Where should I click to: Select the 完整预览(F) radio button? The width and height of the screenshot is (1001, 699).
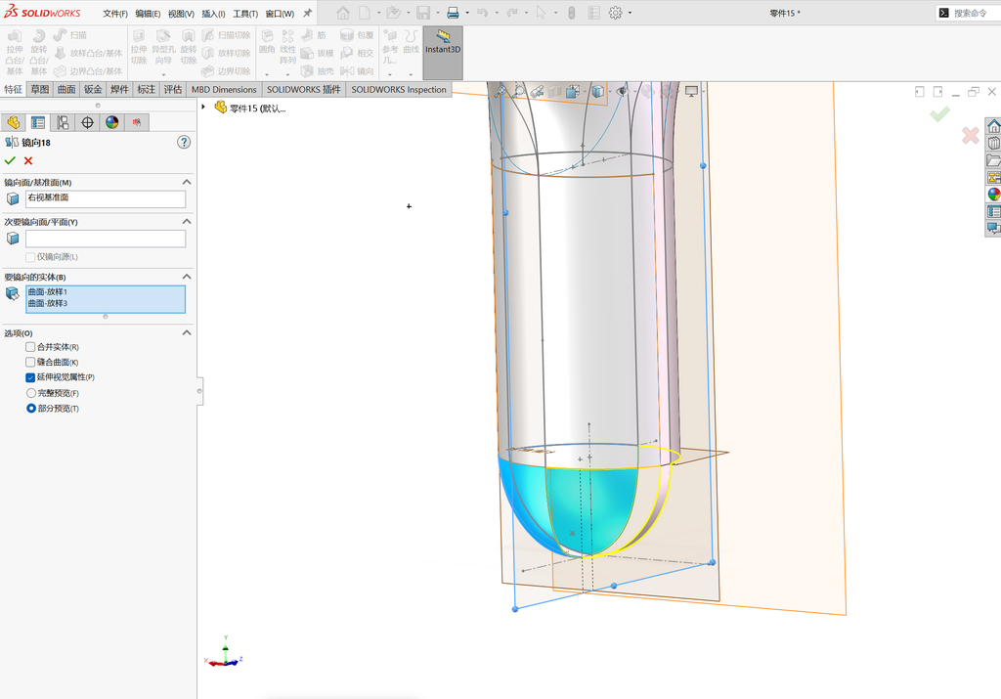pos(30,393)
